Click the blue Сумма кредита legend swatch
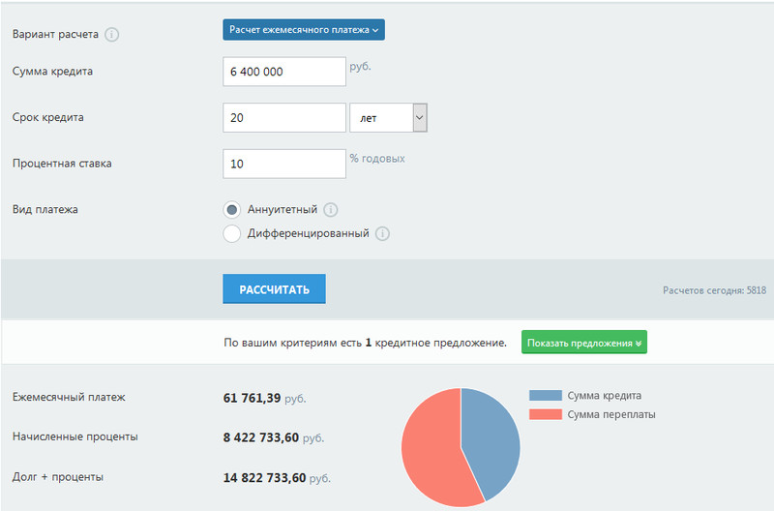This screenshot has height=511, width=774. pos(546,396)
